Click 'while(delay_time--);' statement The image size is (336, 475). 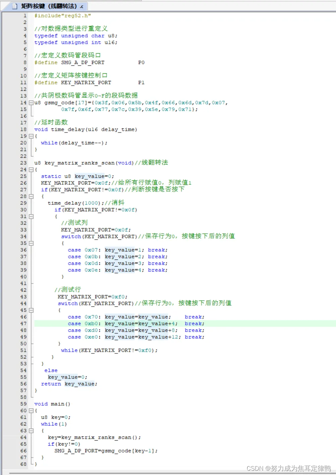[x=74, y=143]
